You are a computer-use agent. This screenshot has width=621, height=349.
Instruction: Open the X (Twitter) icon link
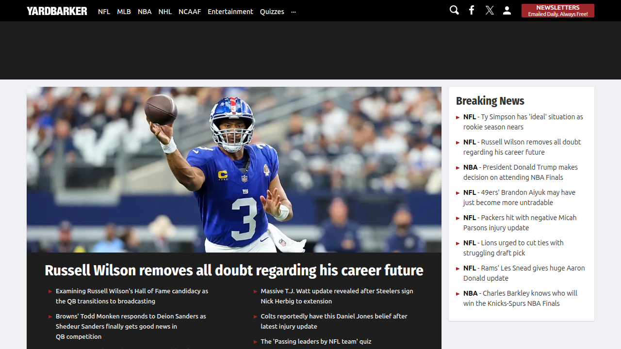coord(490,10)
